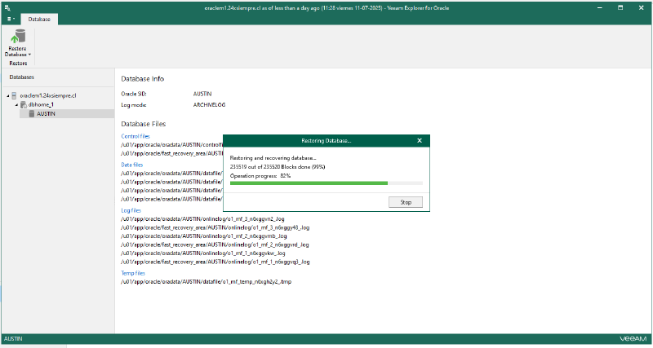Switch to the Database tab
This screenshot has height=348, width=653.
click(x=39, y=19)
